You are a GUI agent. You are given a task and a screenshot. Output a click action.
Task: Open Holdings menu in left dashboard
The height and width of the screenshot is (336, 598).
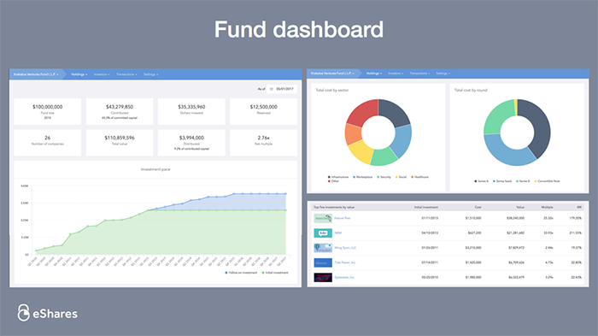79,74
